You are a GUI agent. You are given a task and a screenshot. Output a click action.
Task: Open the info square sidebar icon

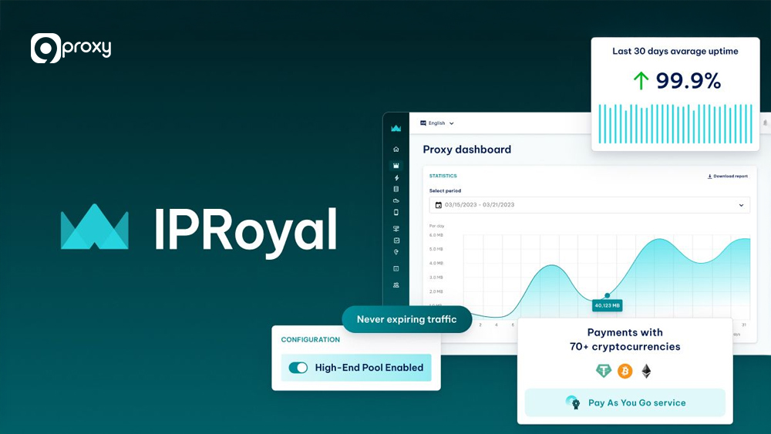(x=396, y=269)
